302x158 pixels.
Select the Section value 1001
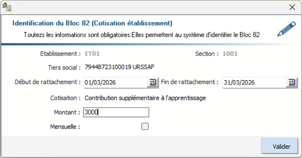(x=230, y=54)
